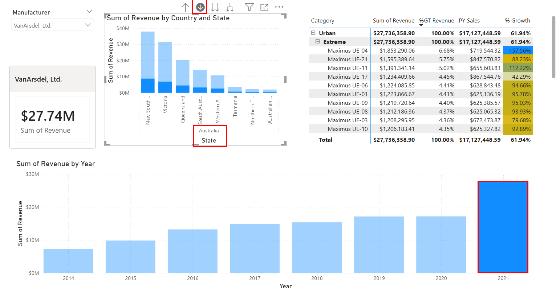This screenshot has width=556, height=305.
Task: Select the 2014 revenue bar
Action: (68, 261)
